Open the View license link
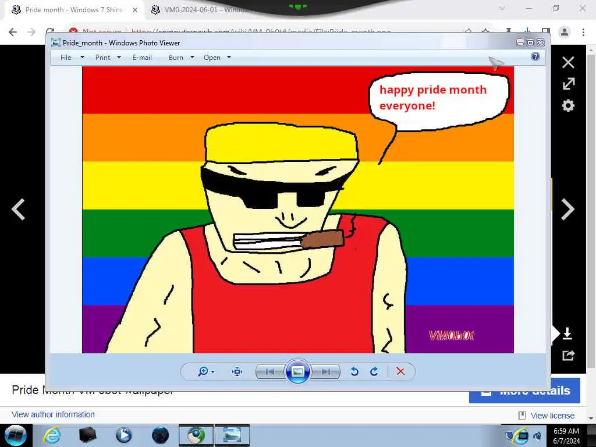The height and width of the screenshot is (447, 596). pos(552,416)
